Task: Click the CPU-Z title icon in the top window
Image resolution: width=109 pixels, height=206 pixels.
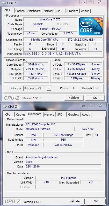Action: (4, 3)
